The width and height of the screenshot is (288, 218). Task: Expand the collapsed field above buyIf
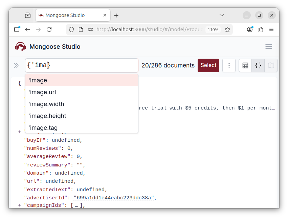pos(20,132)
